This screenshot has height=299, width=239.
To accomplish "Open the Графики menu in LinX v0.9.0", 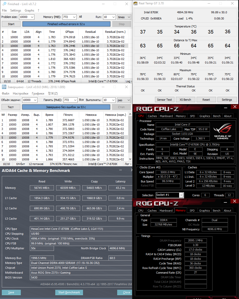I will point(38,94).
